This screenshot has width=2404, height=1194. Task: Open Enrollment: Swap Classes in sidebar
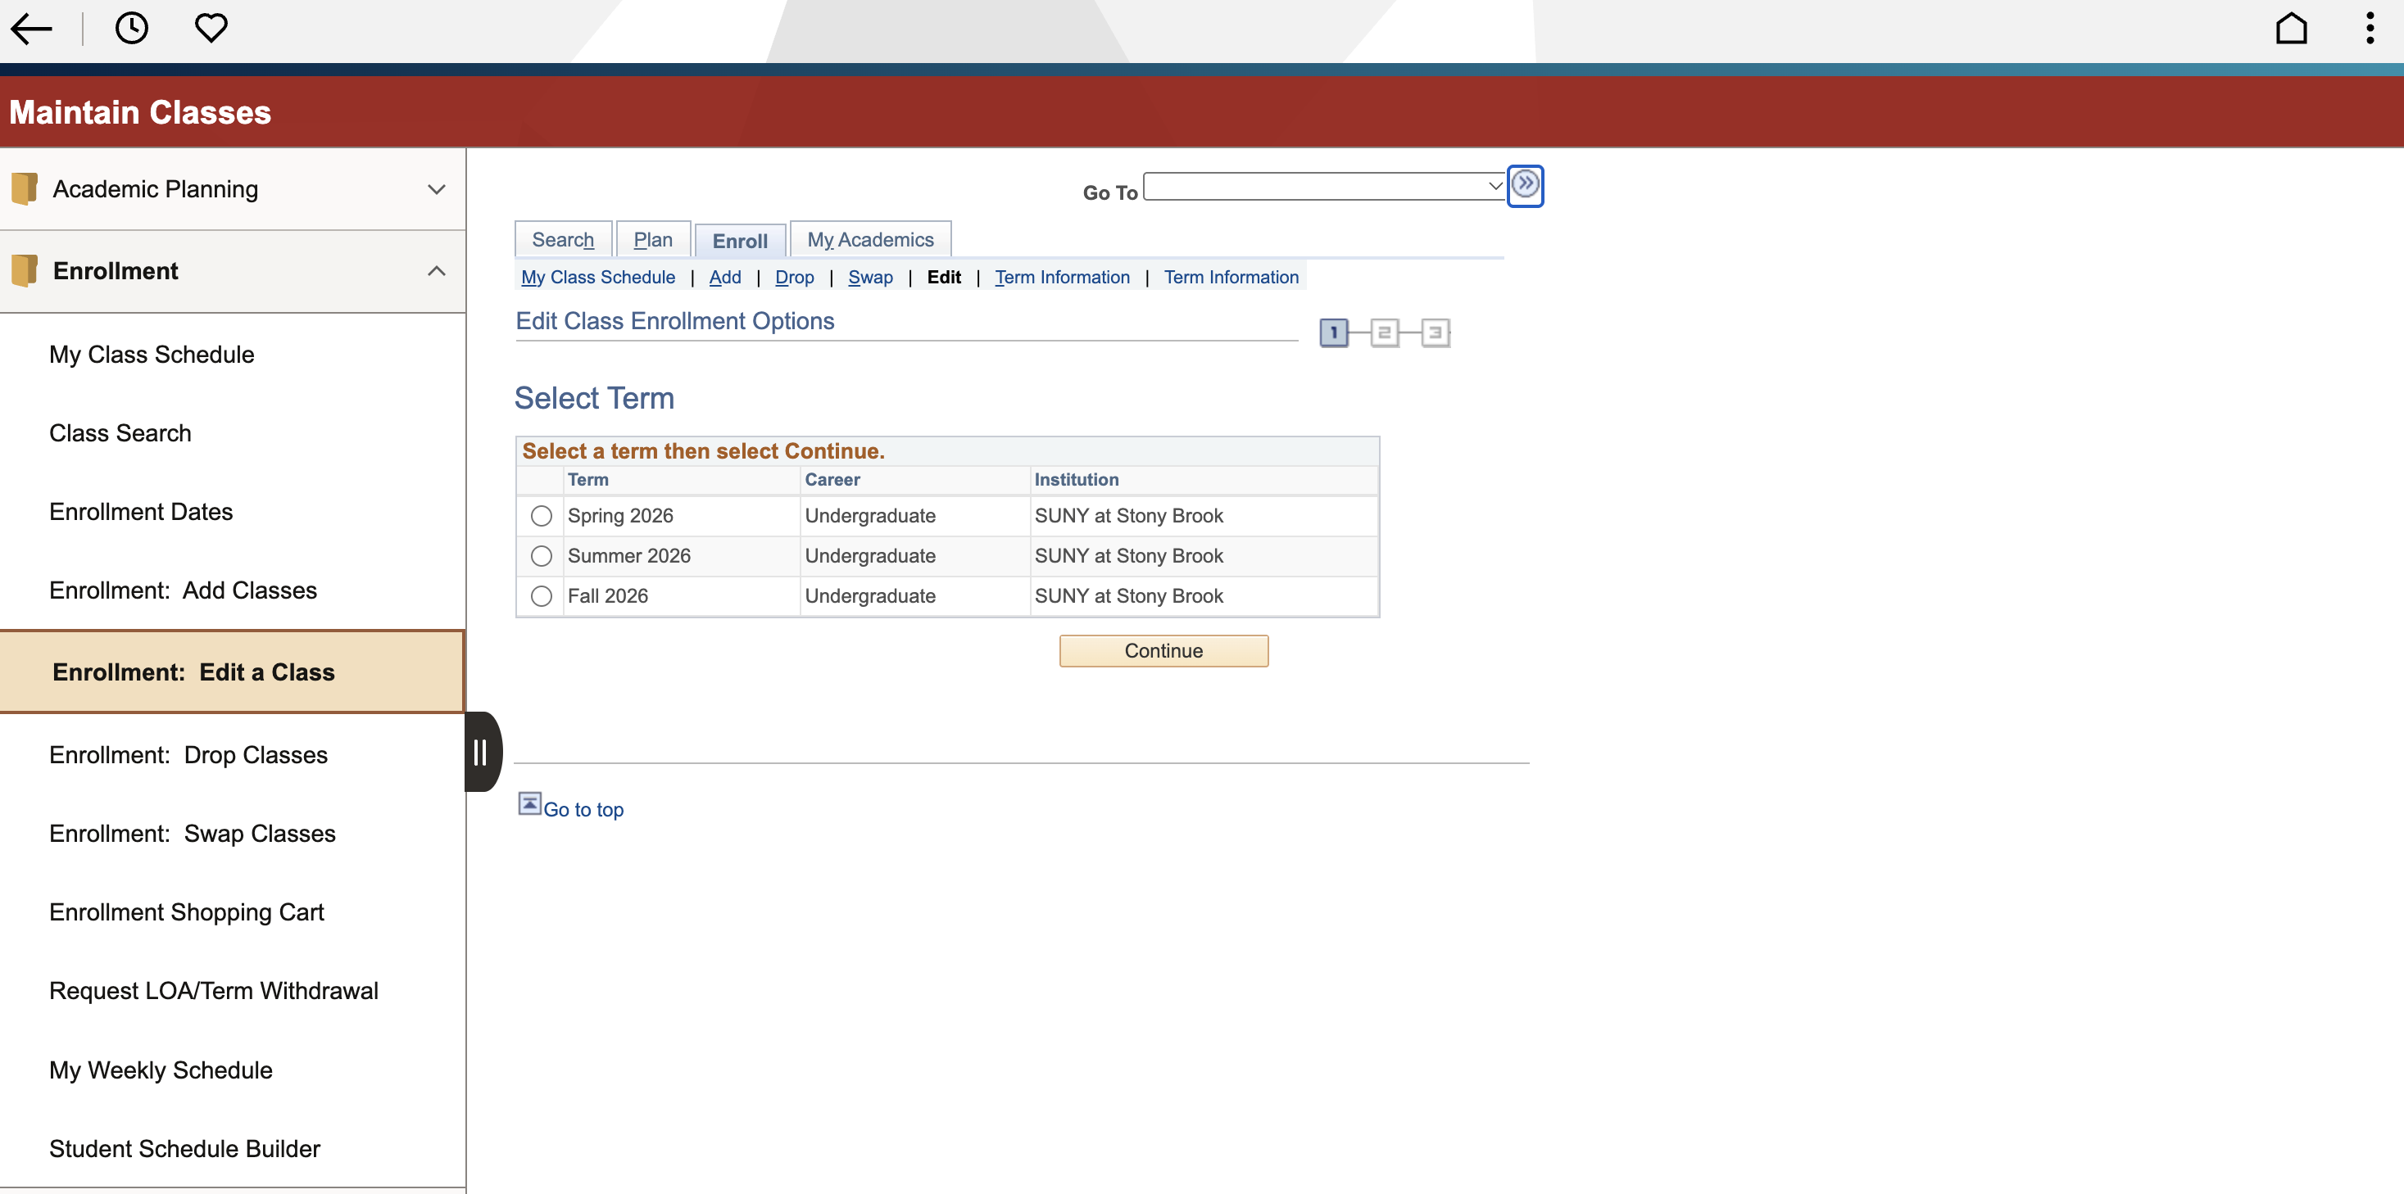(233, 834)
